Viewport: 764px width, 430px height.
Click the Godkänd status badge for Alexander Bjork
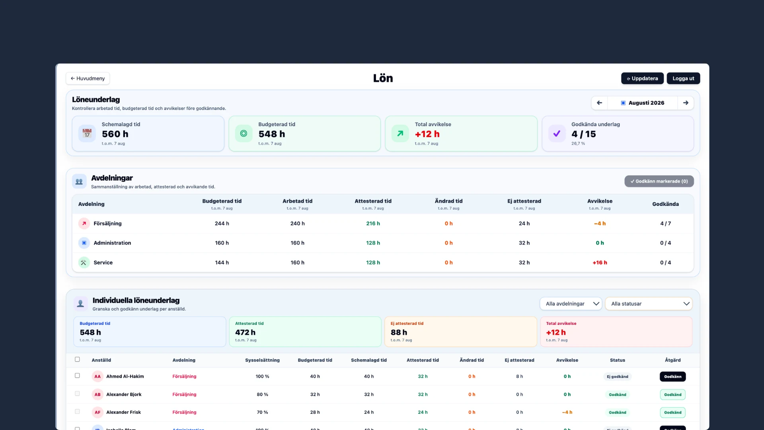[618, 395]
